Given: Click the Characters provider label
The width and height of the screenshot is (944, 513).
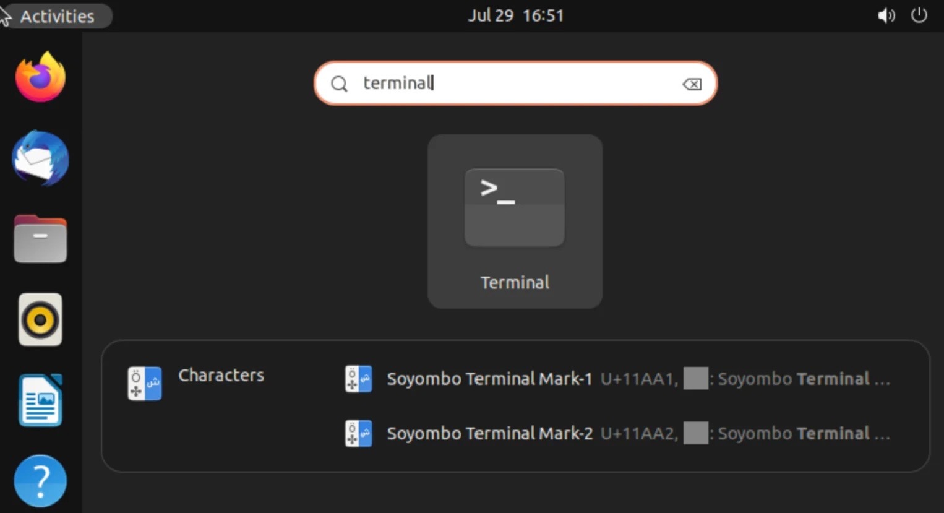Looking at the screenshot, I should [x=221, y=376].
